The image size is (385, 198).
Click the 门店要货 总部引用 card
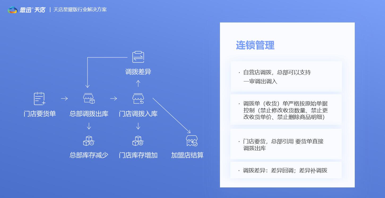(x=286, y=144)
